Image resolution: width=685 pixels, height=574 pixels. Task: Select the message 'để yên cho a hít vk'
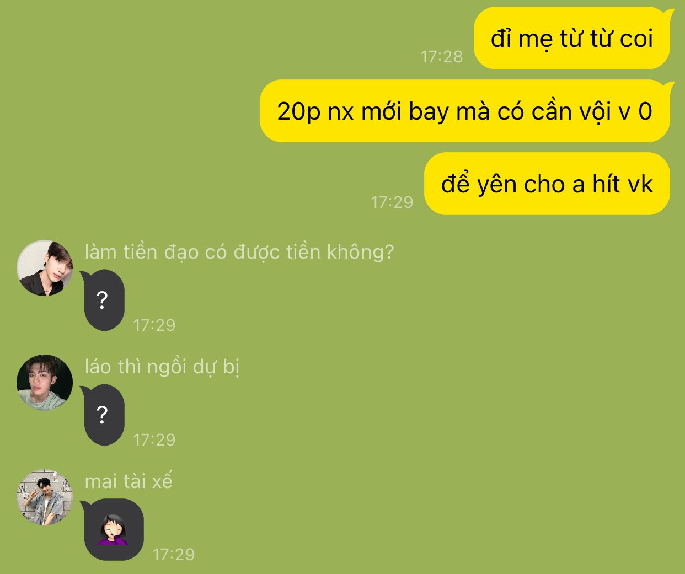click(547, 184)
